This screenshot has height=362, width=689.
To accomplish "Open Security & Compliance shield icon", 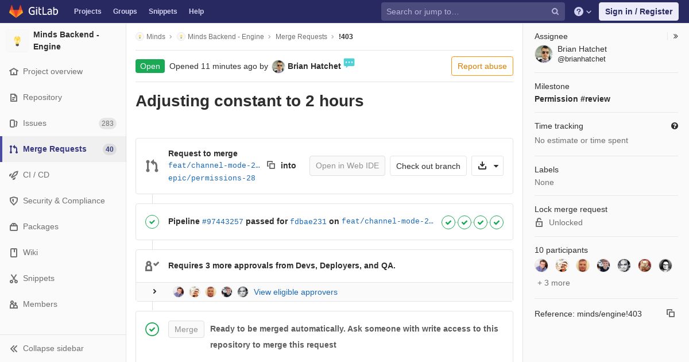I will click(x=14, y=201).
